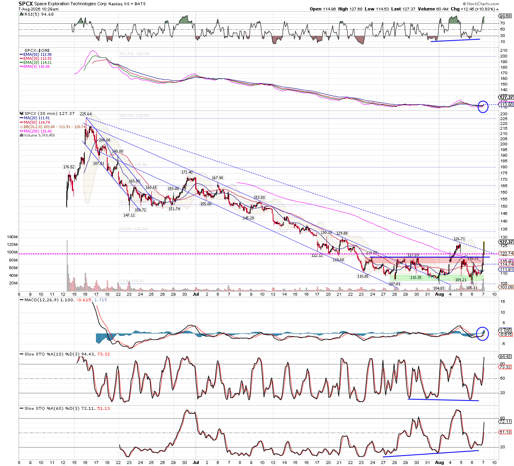
Task: Click the '-0.615' MACD value tag on the right axis
Action: point(506,335)
